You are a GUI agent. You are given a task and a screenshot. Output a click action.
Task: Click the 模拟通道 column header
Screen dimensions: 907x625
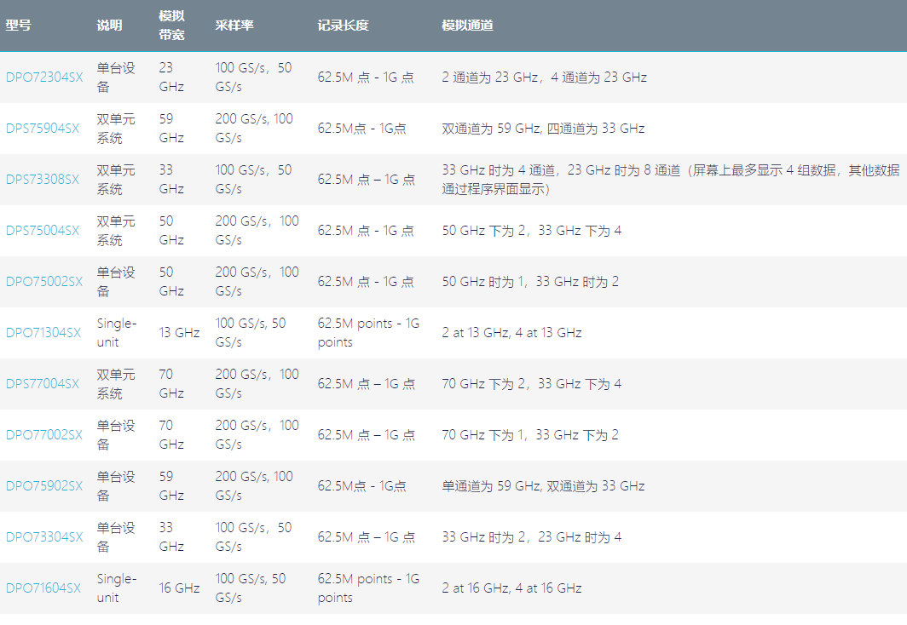[x=467, y=26]
